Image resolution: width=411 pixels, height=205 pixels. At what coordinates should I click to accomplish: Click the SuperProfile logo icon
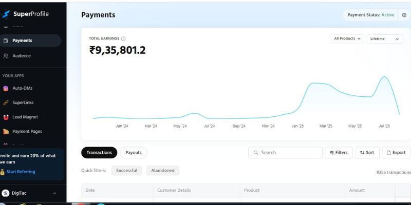[6, 14]
